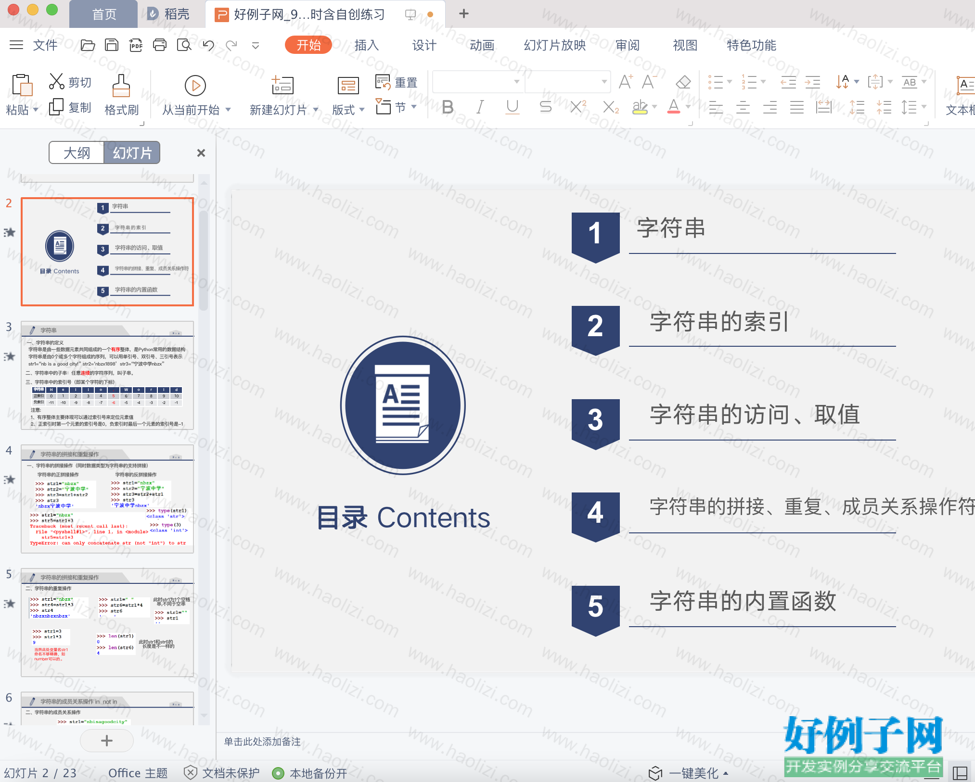Align text left icon

716,107
